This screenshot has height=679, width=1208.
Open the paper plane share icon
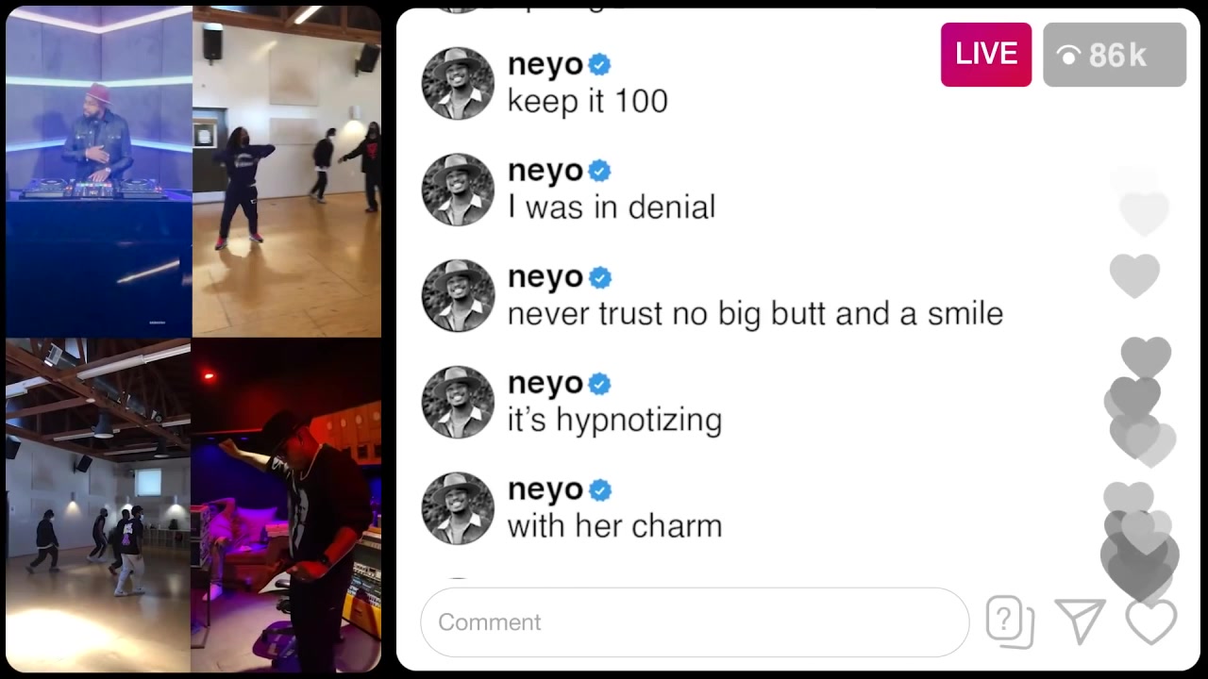[x=1081, y=621]
